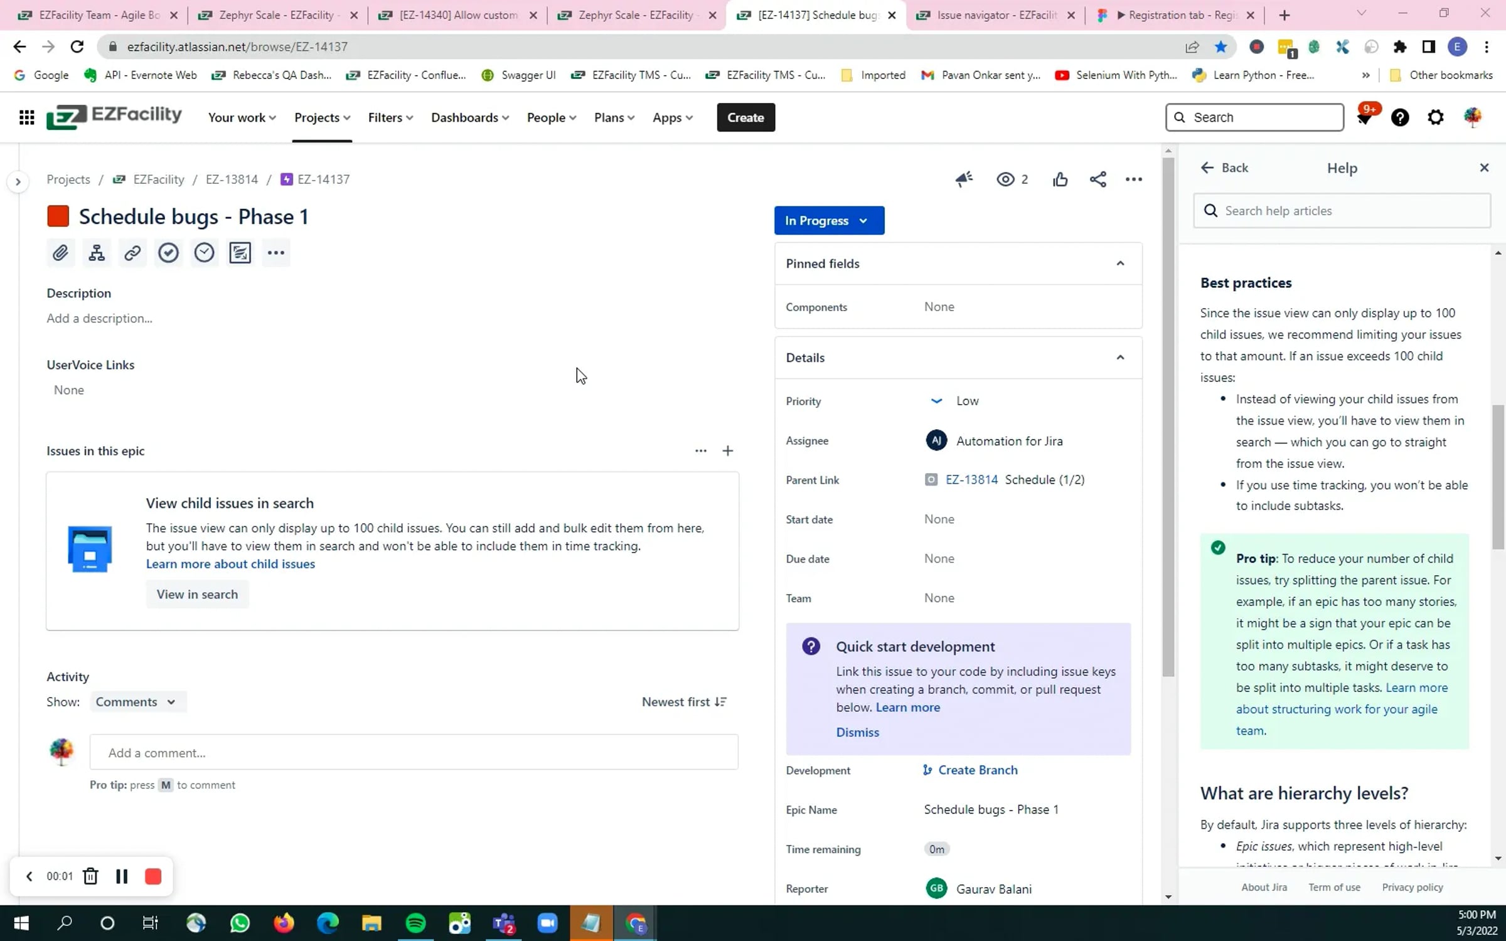Viewport: 1506px width, 941px height.
Task: Open the In Progress status dropdown
Action: point(828,221)
